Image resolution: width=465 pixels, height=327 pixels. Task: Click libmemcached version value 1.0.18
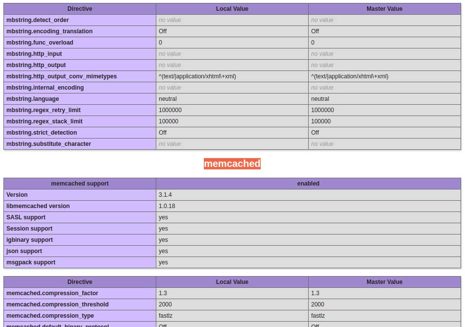(x=167, y=206)
